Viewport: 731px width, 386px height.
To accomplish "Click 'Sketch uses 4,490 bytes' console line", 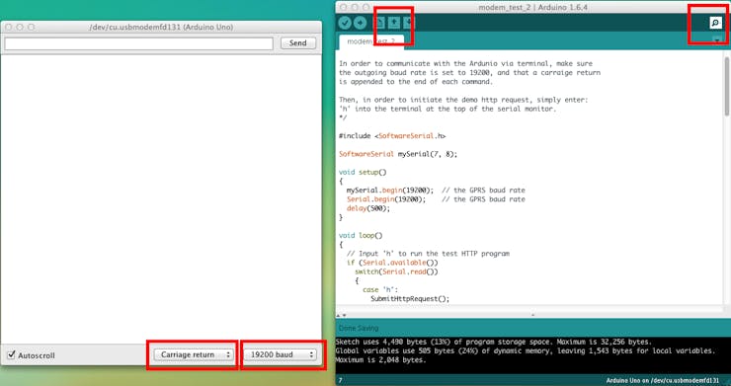I will 494,342.
